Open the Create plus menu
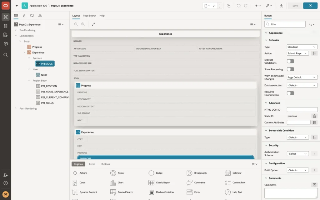This screenshot has height=200, width=320. tap(257, 6)
